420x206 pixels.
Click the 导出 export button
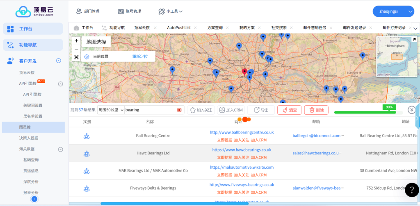coord(261,110)
